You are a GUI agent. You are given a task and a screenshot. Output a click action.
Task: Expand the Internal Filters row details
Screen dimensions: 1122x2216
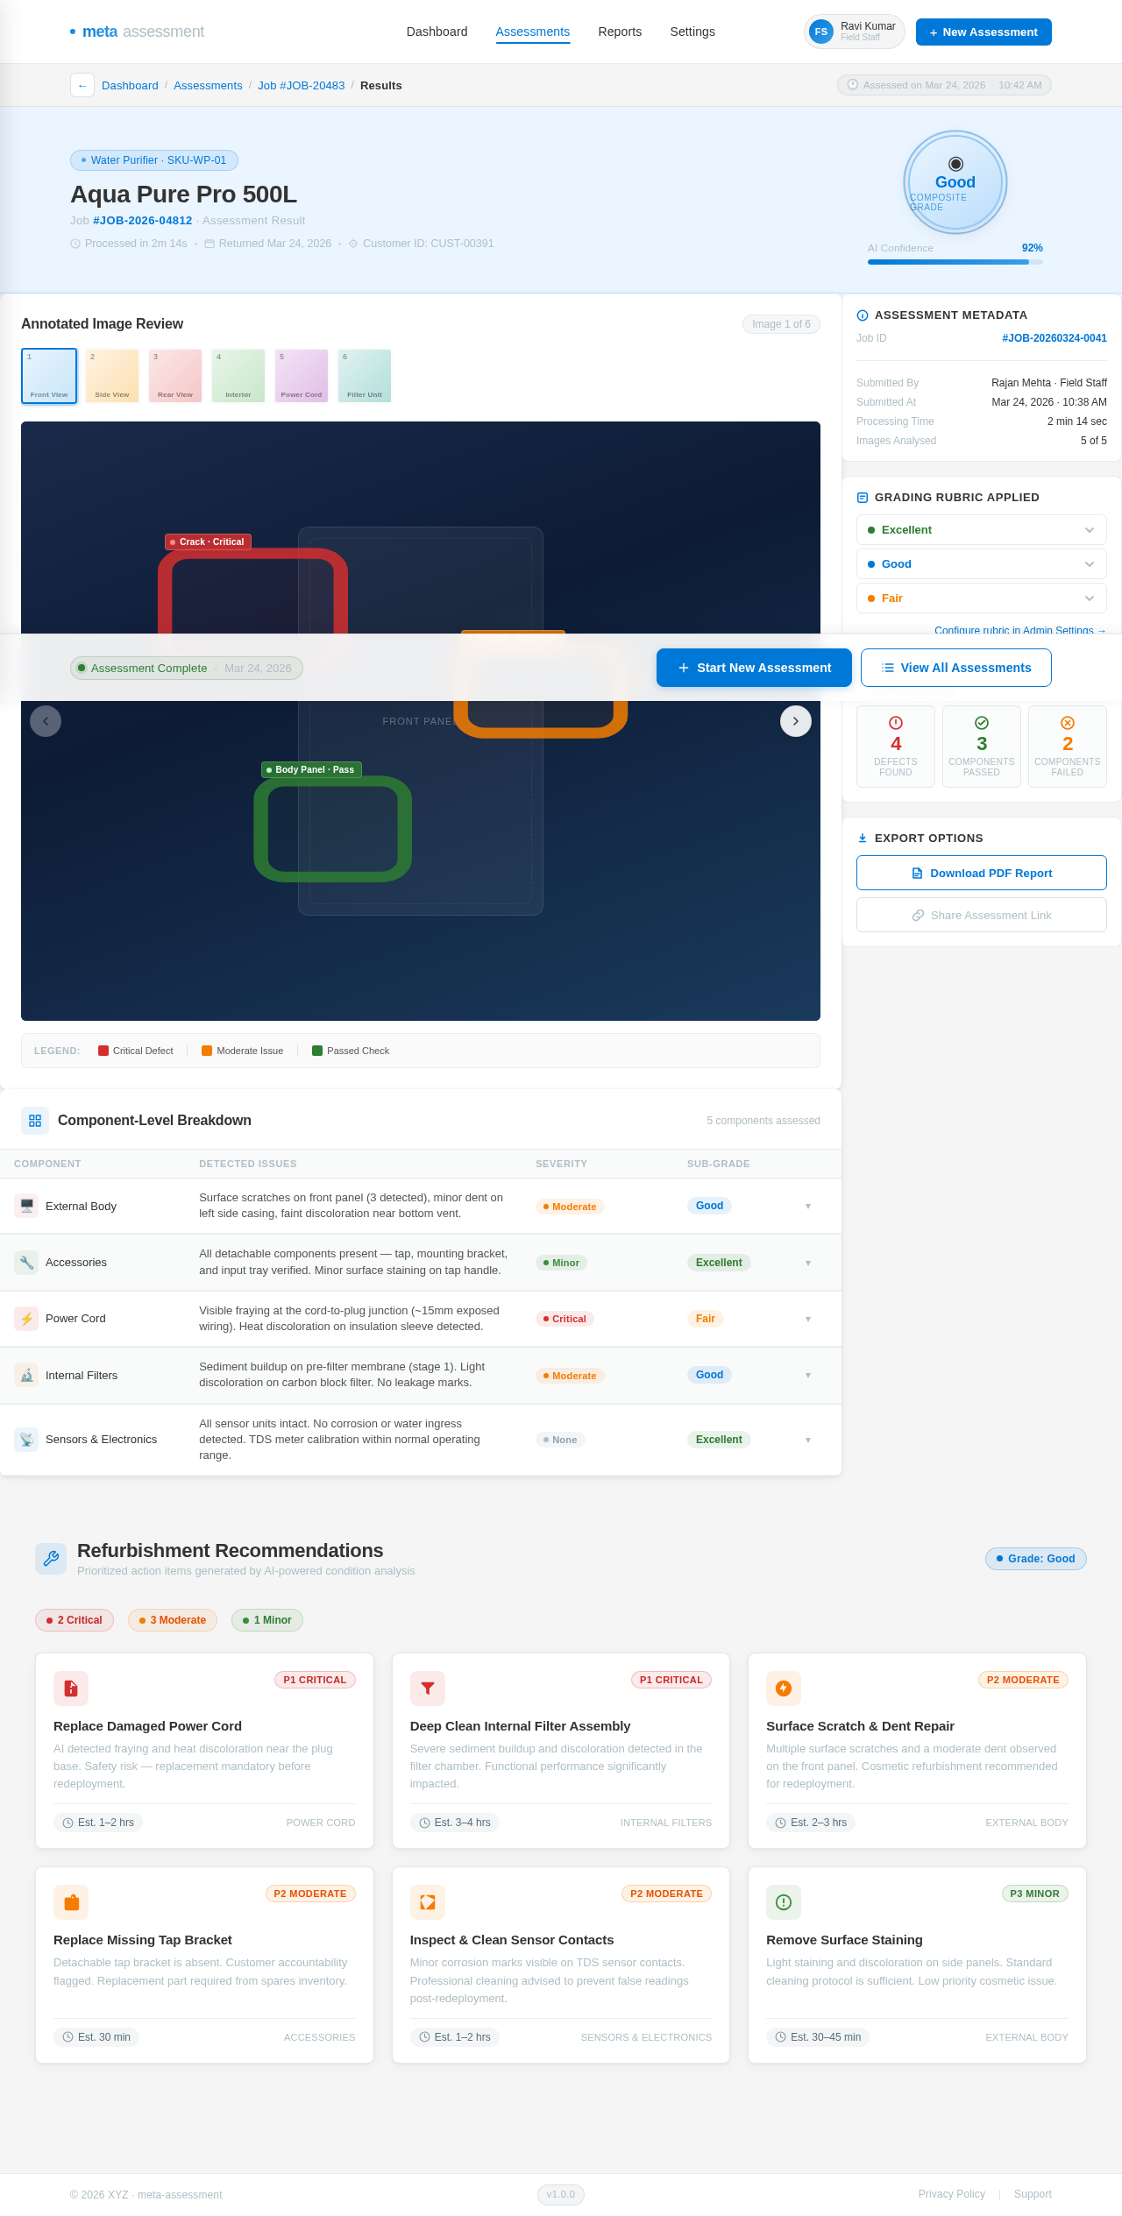coord(808,1375)
